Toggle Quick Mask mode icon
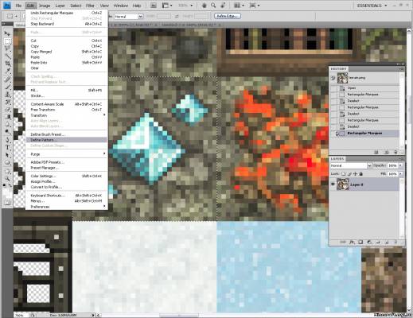 click(x=7, y=203)
